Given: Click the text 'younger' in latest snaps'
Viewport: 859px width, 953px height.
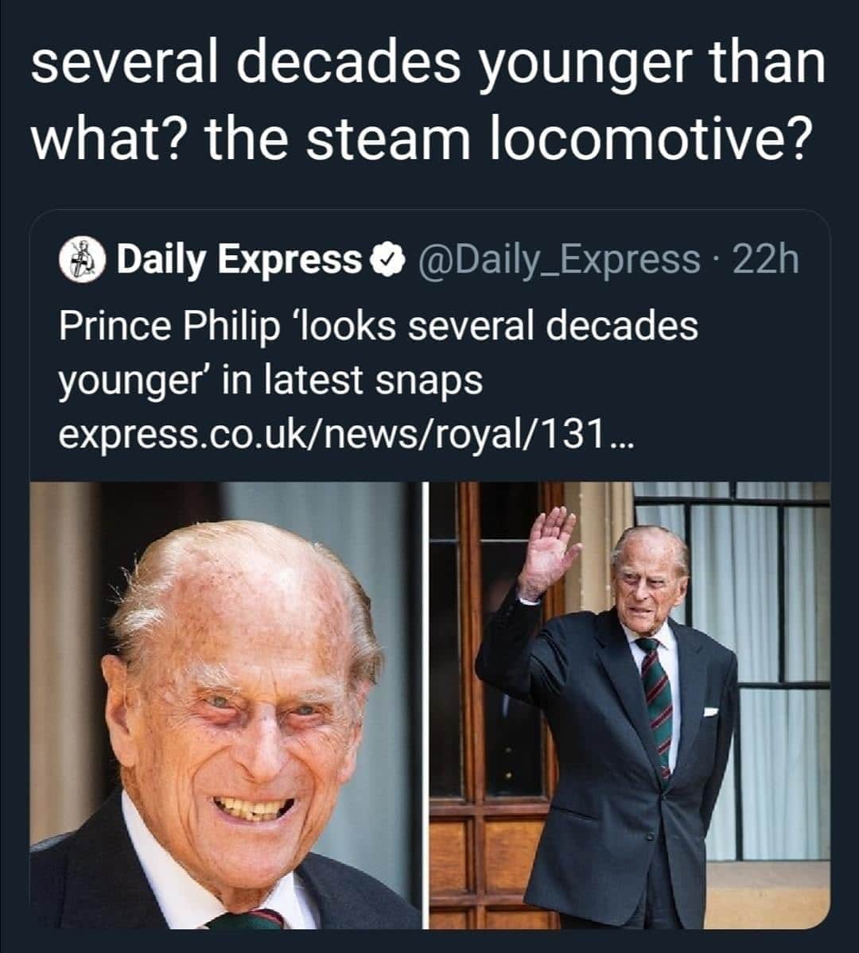Looking at the screenshot, I should pyautogui.click(x=270, y=380).
